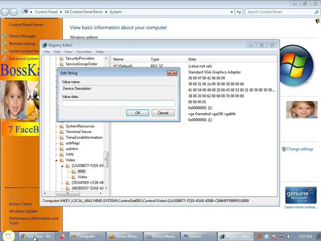The width and height of the screenshot is (321, 241).
Task: Open Windows Update link
Action: 23,211
